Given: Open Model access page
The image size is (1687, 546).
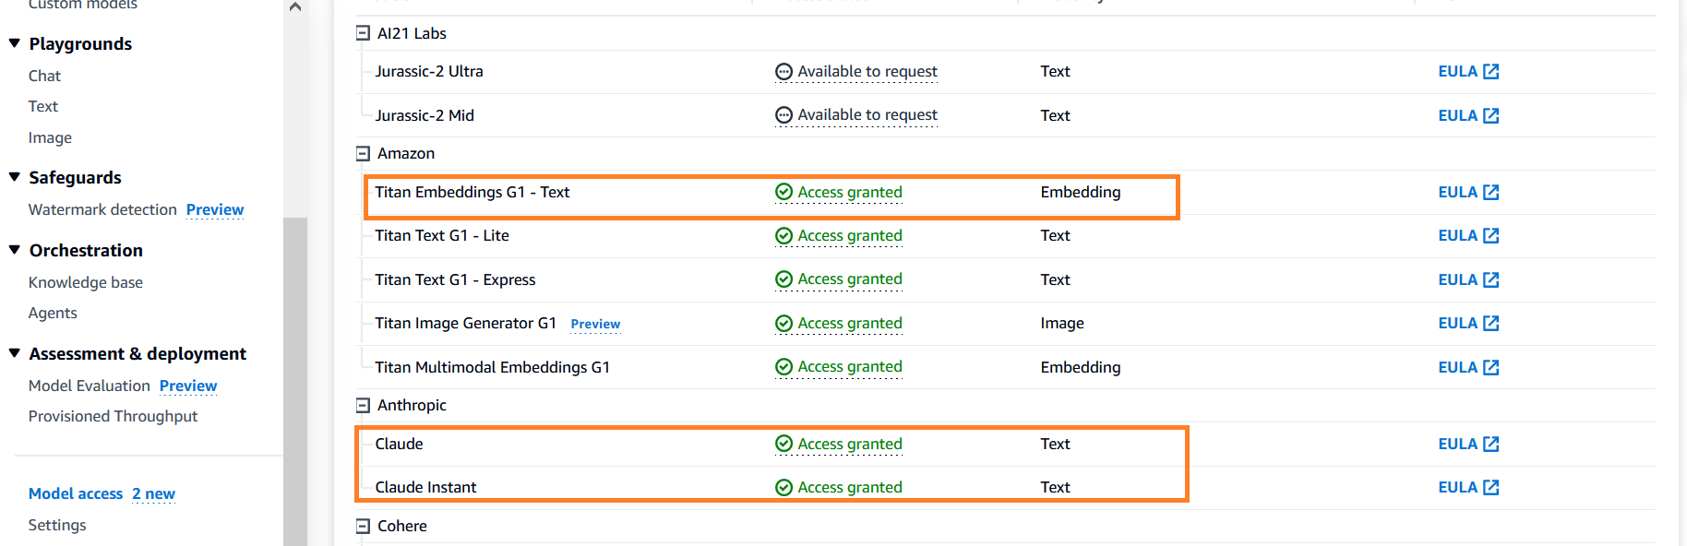Looking at the screenshot, I should coord(76,493).
